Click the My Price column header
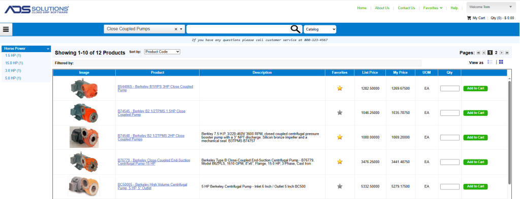This screenshot has height=199, width=520. pos(400,73)
